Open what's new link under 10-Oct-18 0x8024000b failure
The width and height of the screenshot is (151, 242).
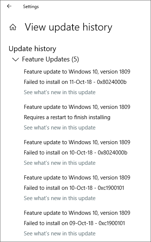[x=60, y=163]
